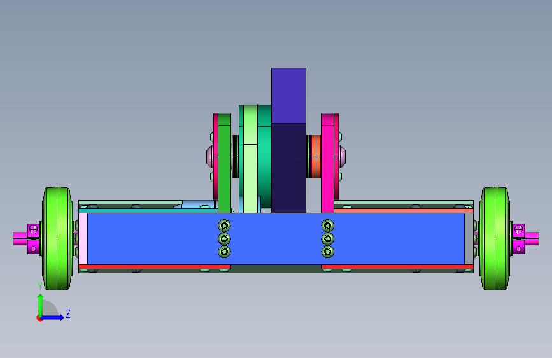Select the right magenta shaft collar

pyautogui.click(x=518, y=238)
